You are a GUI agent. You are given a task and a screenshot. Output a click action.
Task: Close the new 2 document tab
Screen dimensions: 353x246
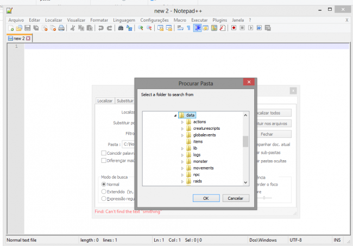pyautogui.click(x=28, y=39)
